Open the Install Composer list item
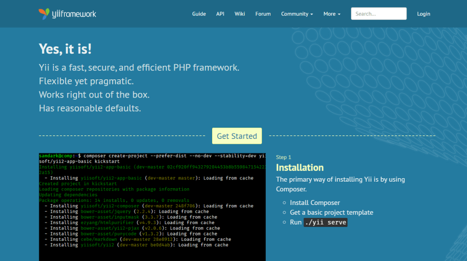 tap(315, 203)
